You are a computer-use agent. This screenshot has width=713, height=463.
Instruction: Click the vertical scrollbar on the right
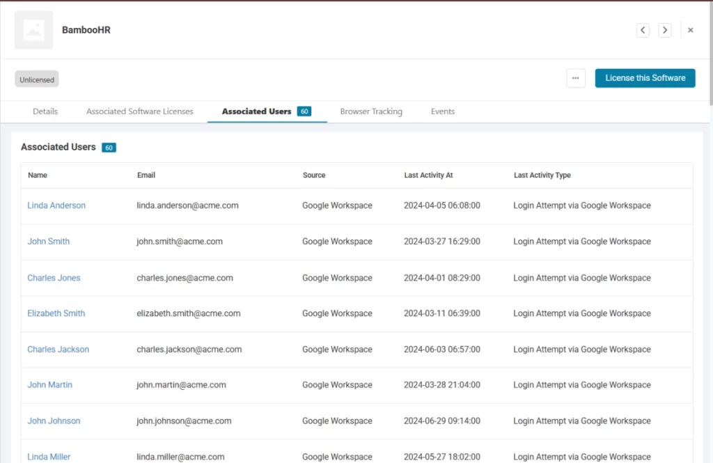tap(710, 56)
